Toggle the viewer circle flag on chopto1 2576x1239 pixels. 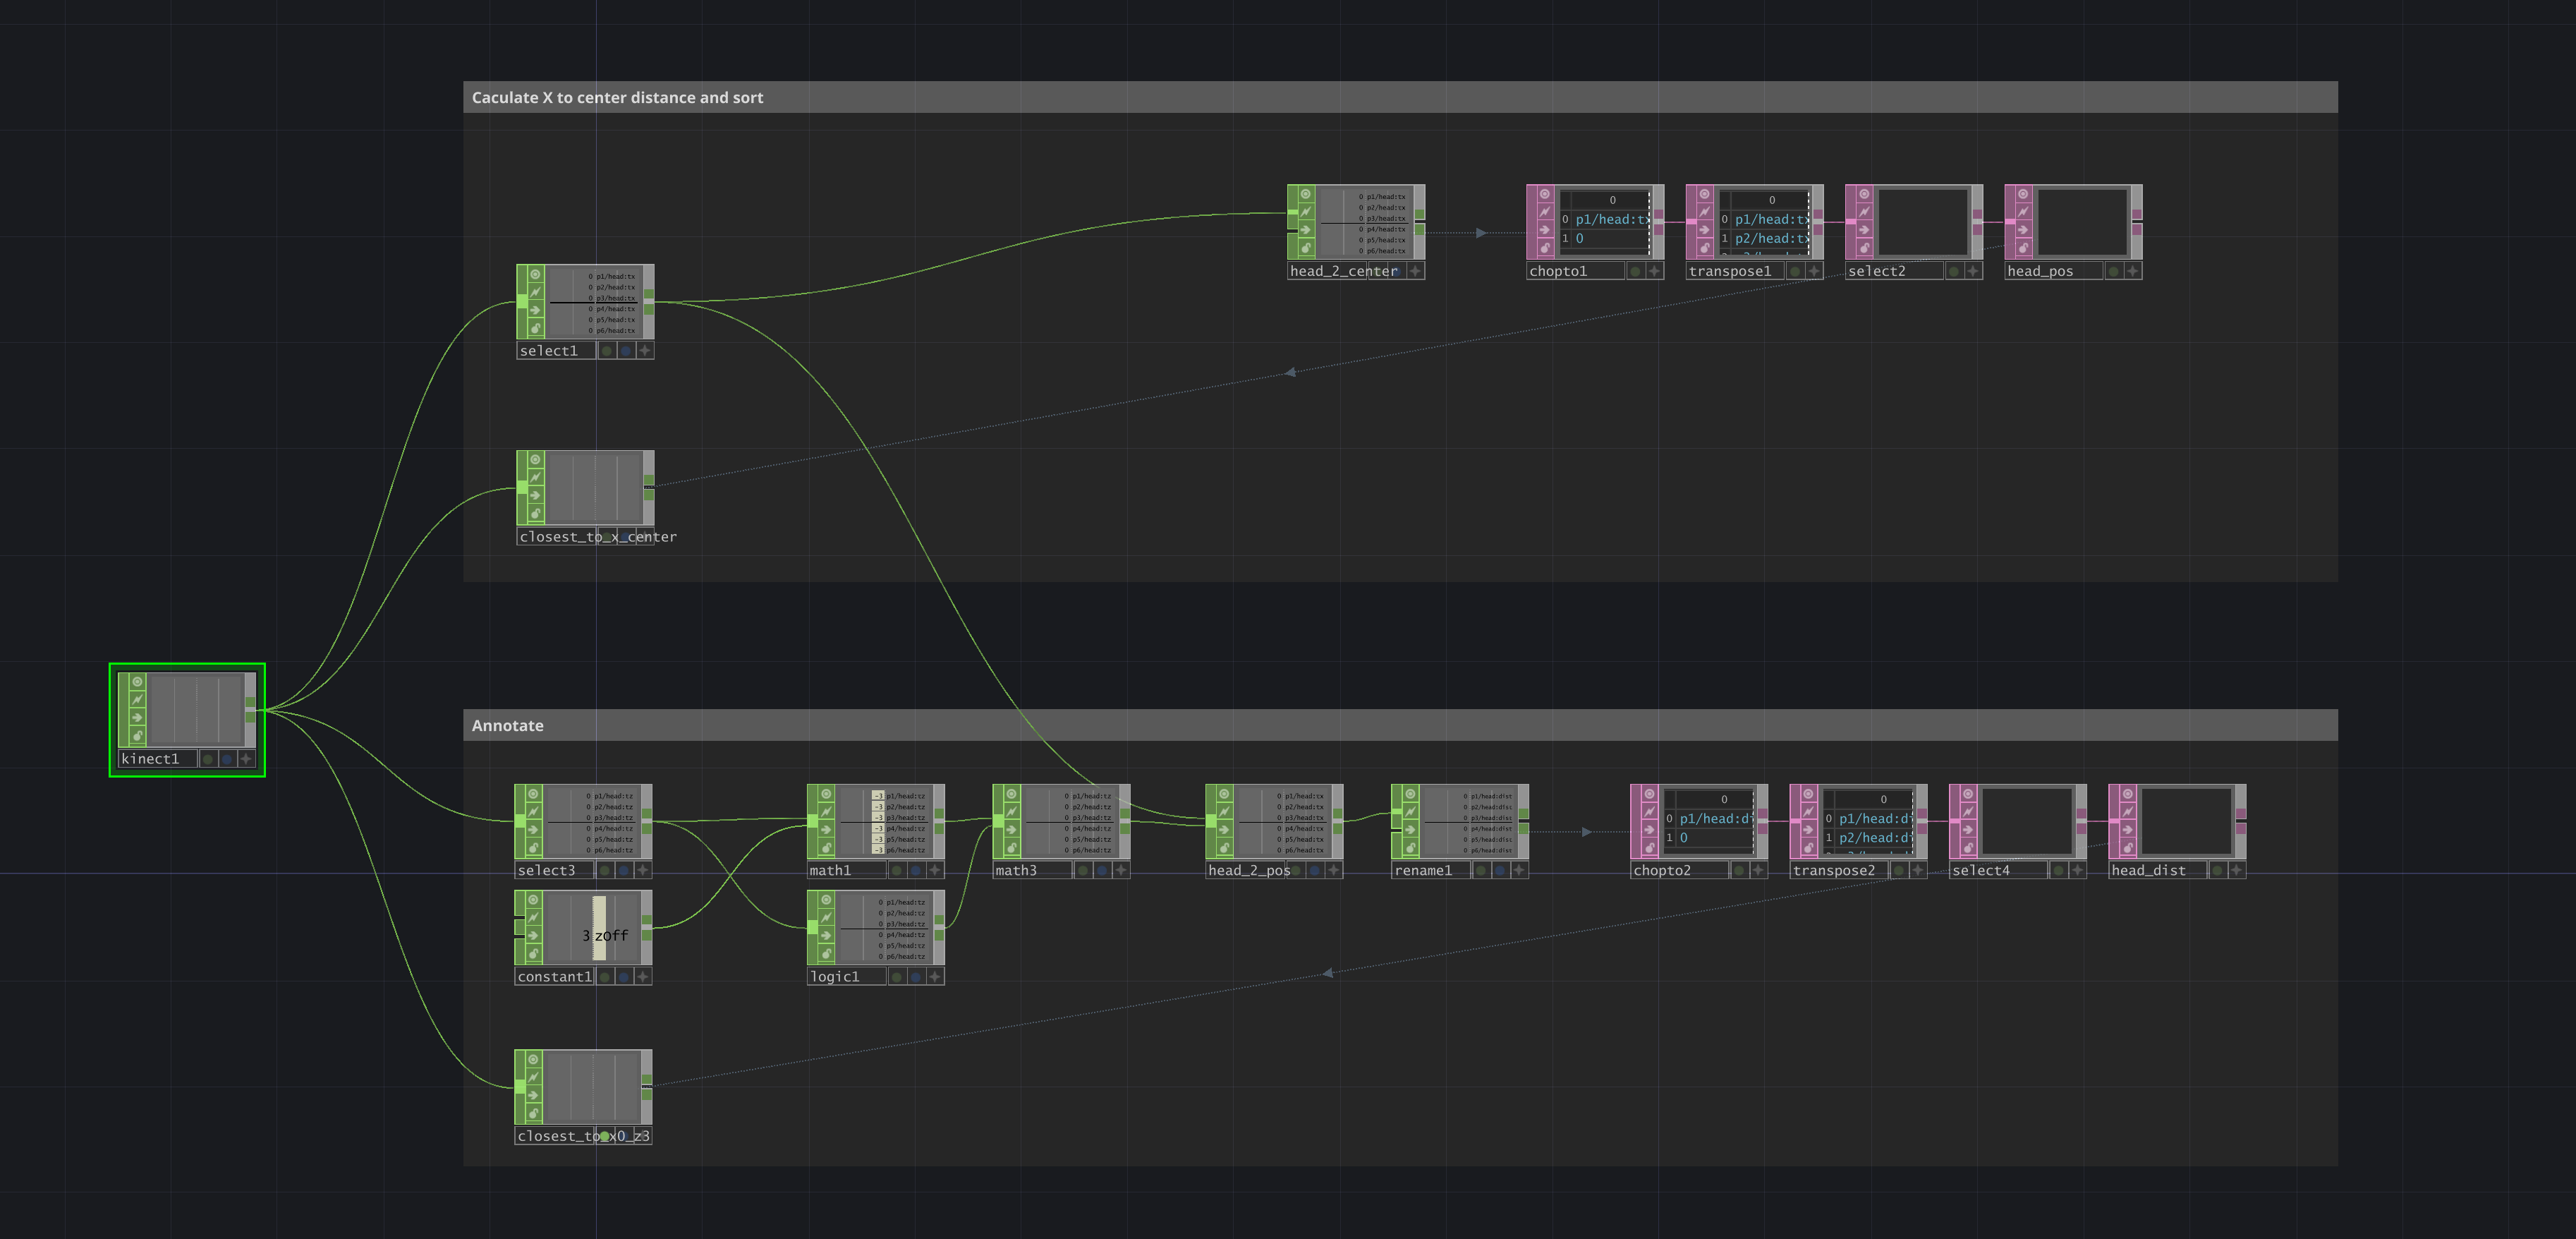click(1546, 194)
